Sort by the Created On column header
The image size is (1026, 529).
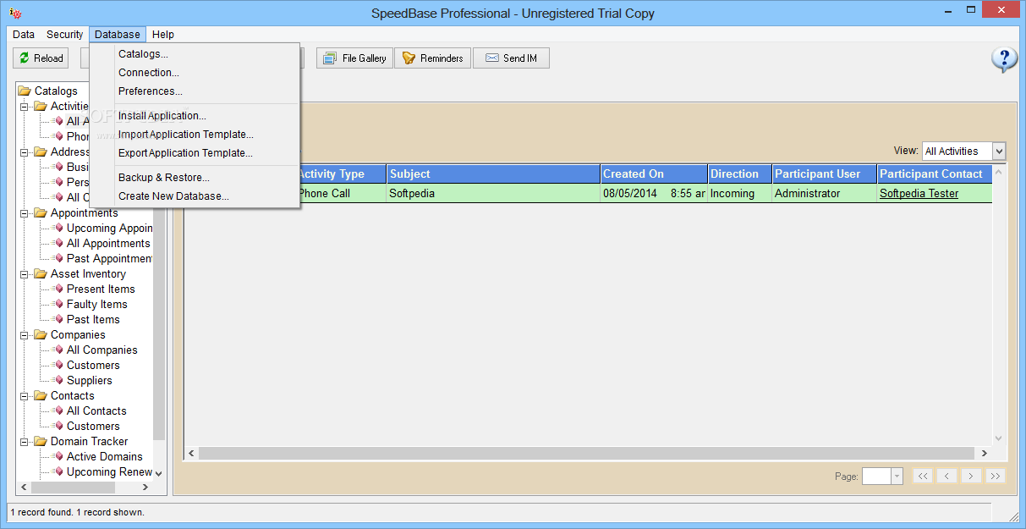654,174
